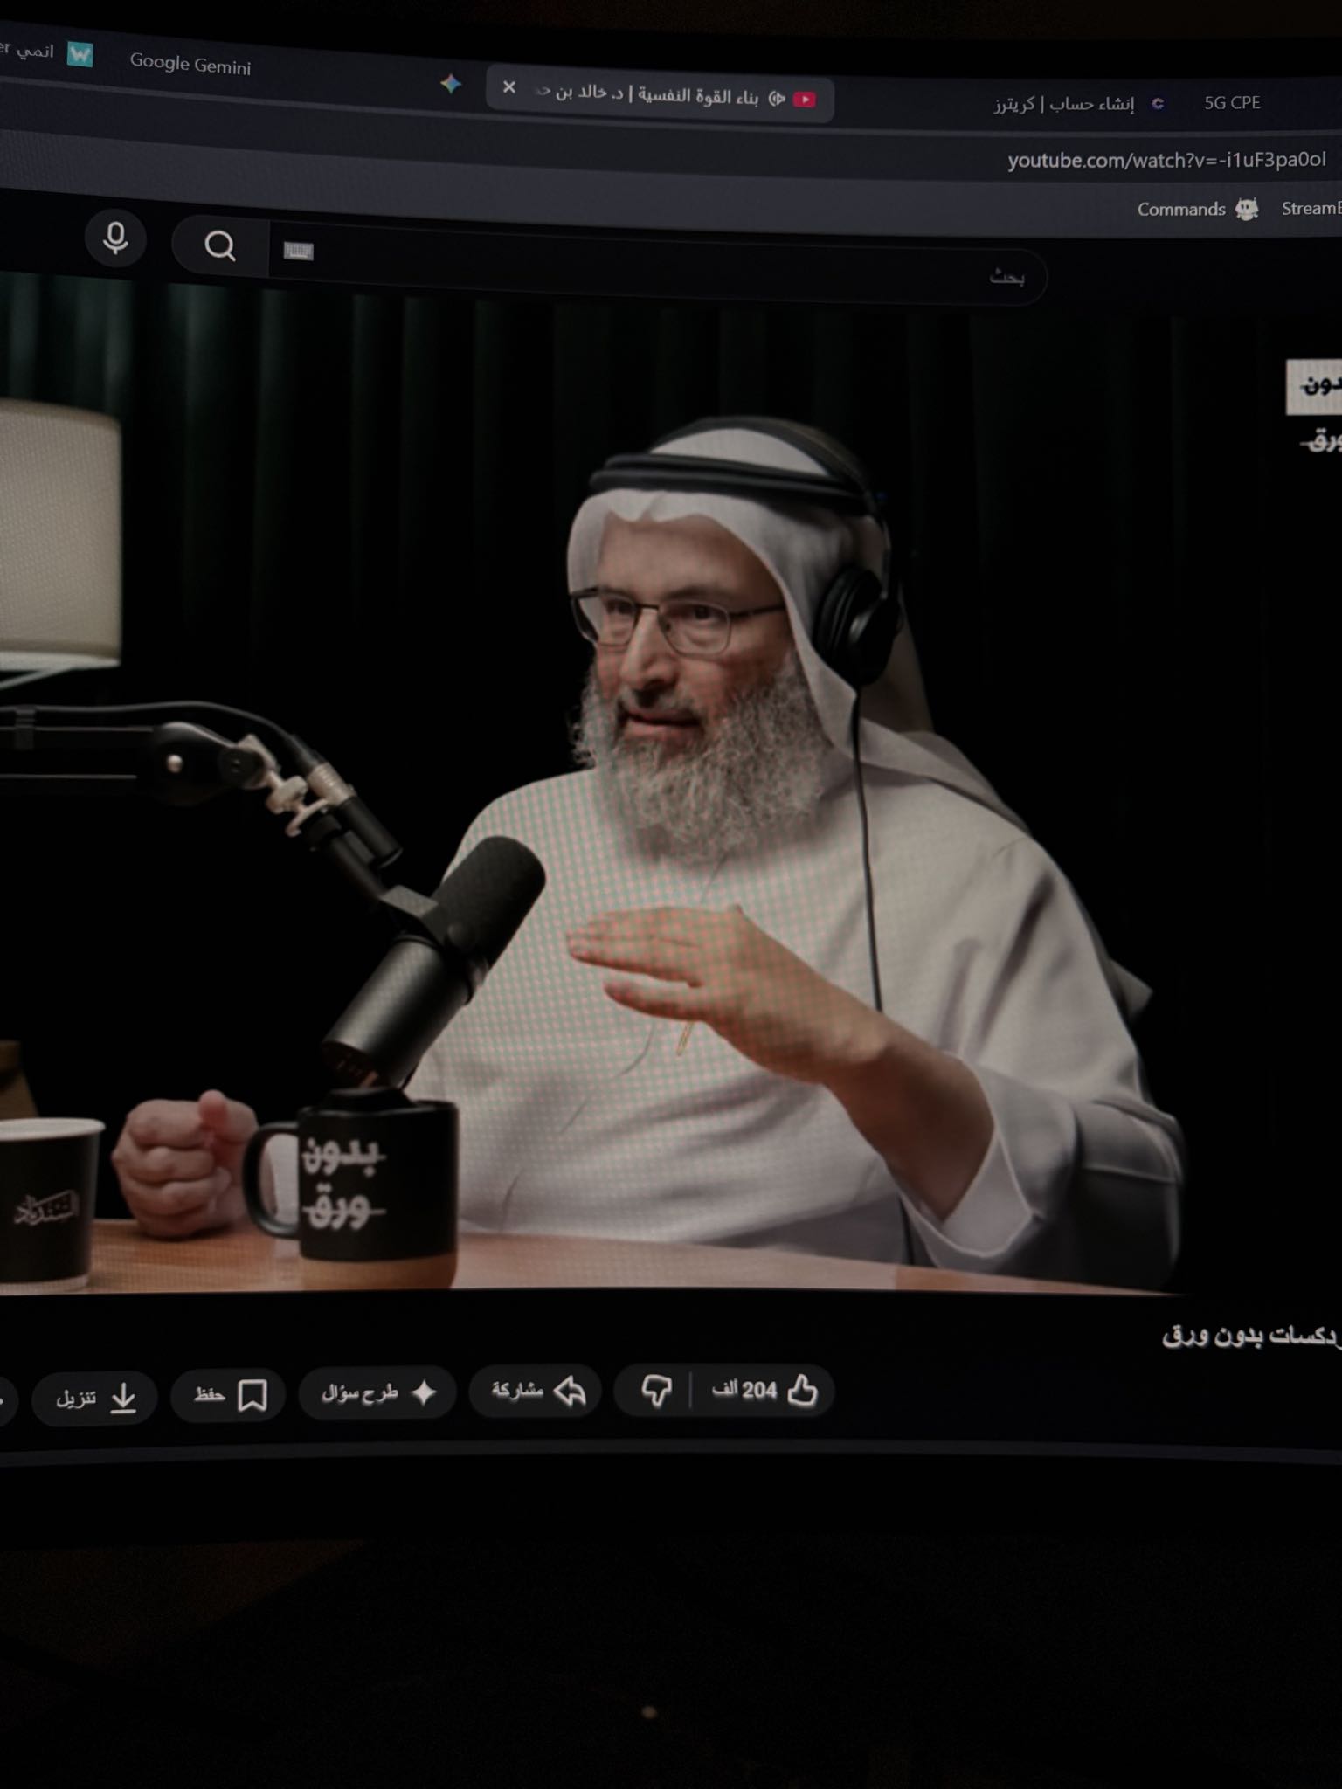Switch to the Google Gemini tab
The height and width of the screenshot is (1789, 1342).
(190, 65)
